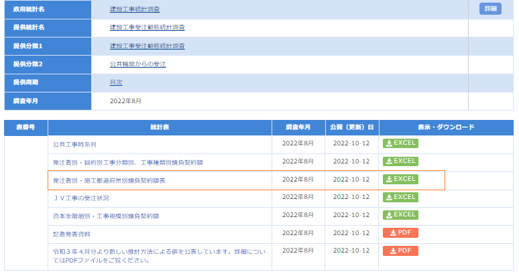Open the PDF for 記者発表資料
This screenshot has height=272, width=519.
400,233
